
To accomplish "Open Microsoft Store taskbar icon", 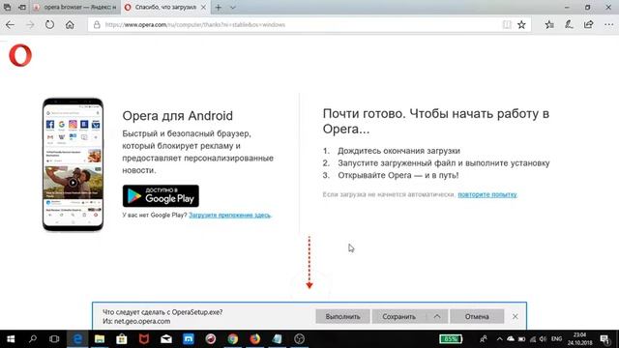I will [122, 339].
